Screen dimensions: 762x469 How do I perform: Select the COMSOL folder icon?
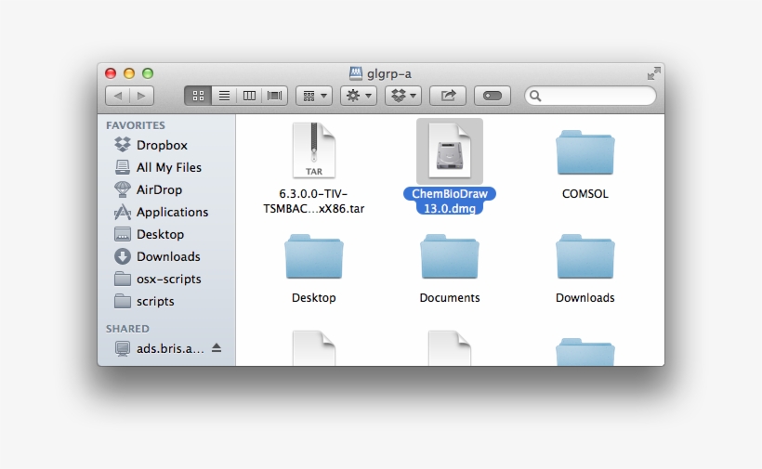tap(585, 152)
